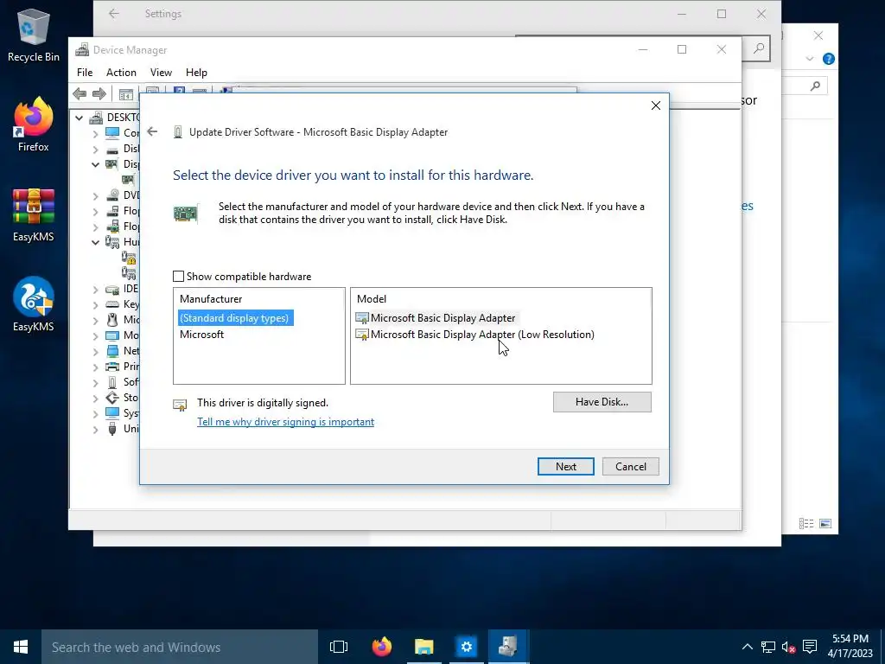The height and width of the screenshot is (664, 885).
Task: Click the Print queues category icon
Action: tap(112, 367)
